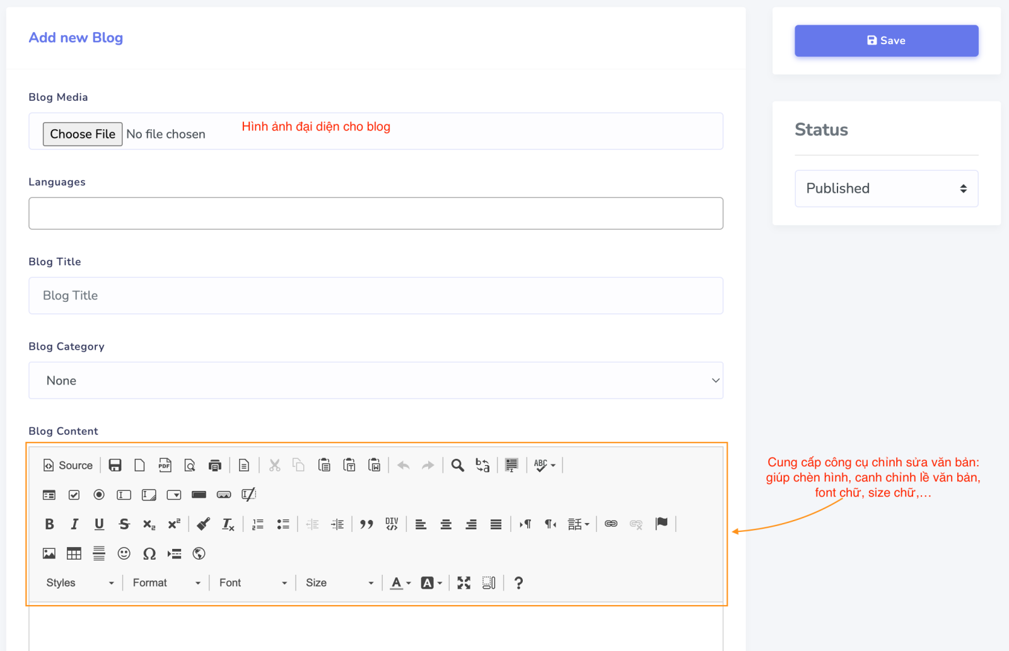Insert a smiley emoticon
Viewport: 1009px width, 651px height.
pos(124,554)
